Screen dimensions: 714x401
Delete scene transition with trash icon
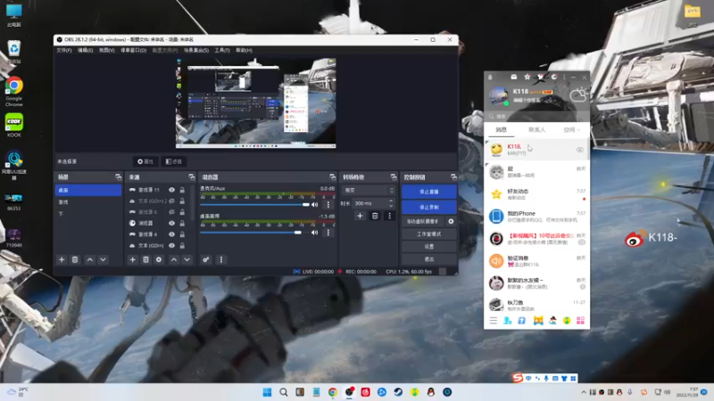(375, 216)
